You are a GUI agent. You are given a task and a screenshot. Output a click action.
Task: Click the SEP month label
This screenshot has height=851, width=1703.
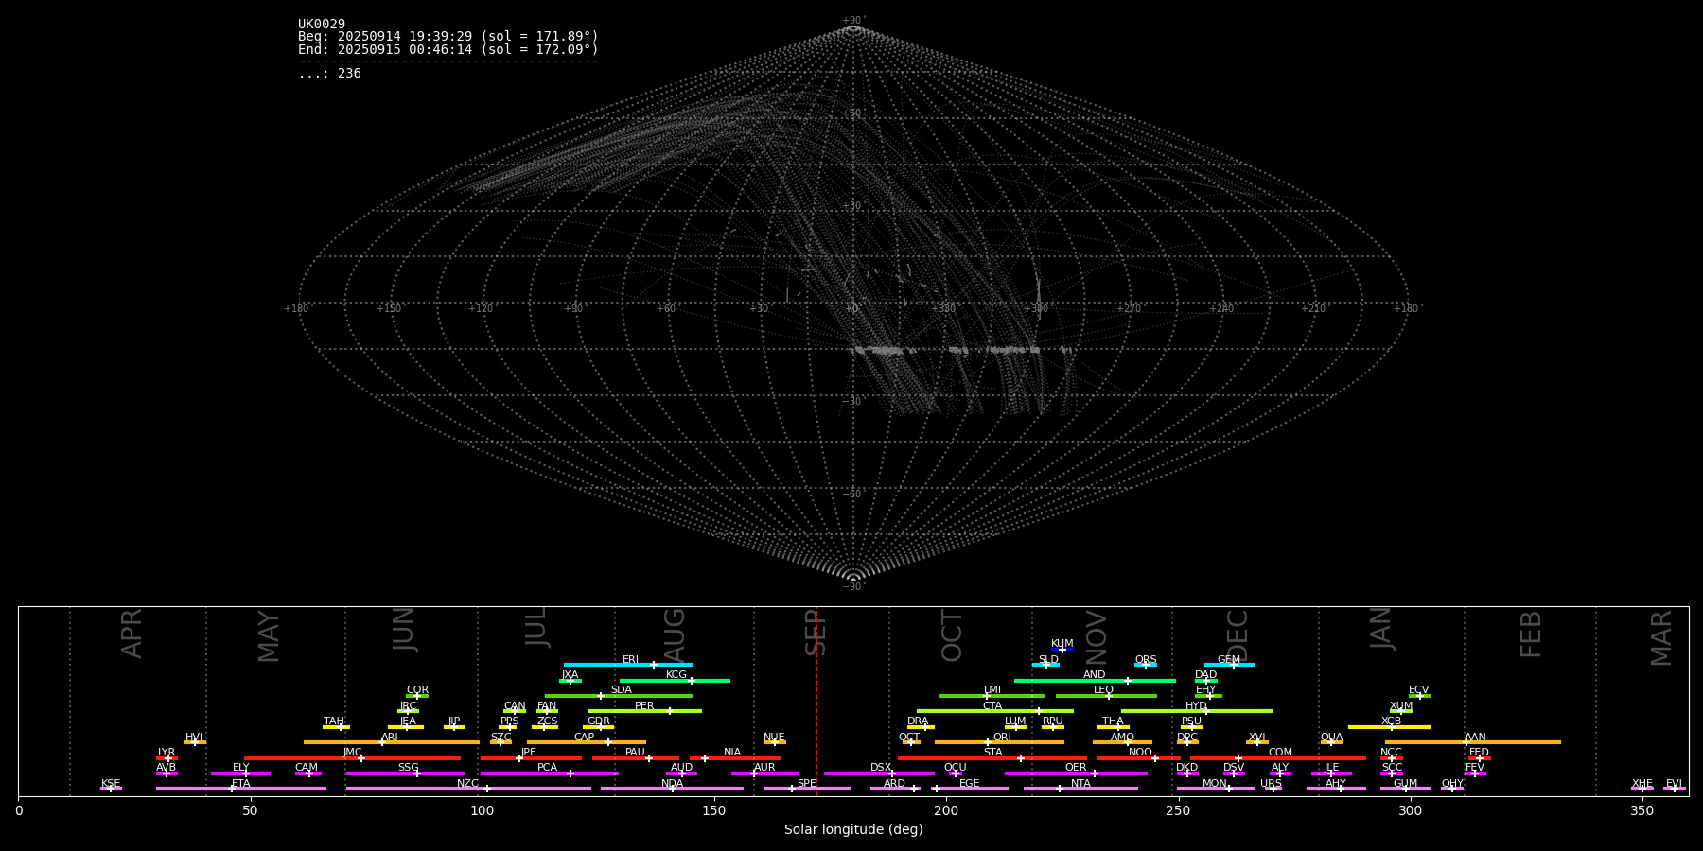816,633
